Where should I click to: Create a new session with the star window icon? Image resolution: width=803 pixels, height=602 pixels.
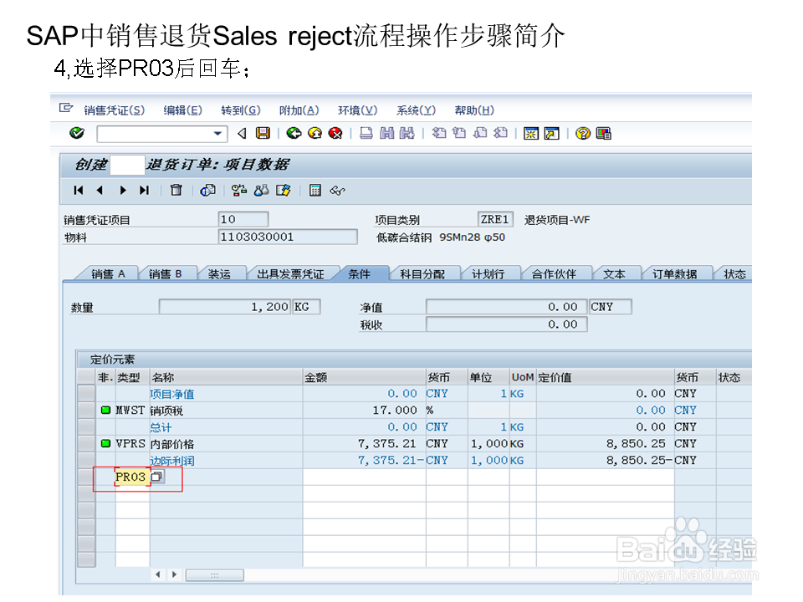coord(531,134)
